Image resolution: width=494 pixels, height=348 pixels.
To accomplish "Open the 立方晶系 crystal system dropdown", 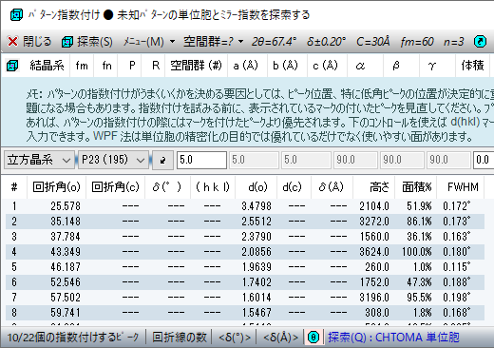I will point(39,160).
